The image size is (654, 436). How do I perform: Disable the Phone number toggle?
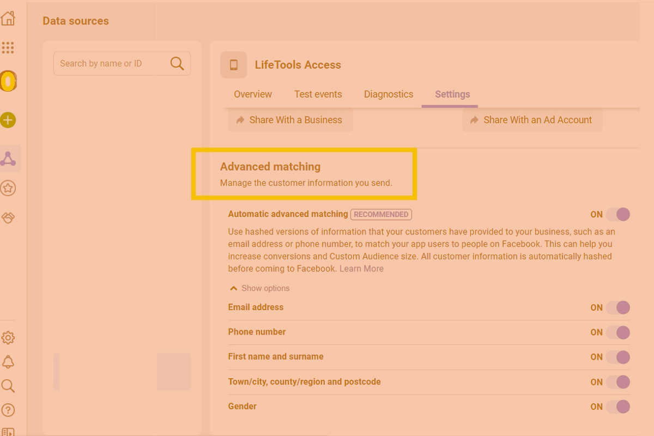pyautogui.click(x=618, y=332)
